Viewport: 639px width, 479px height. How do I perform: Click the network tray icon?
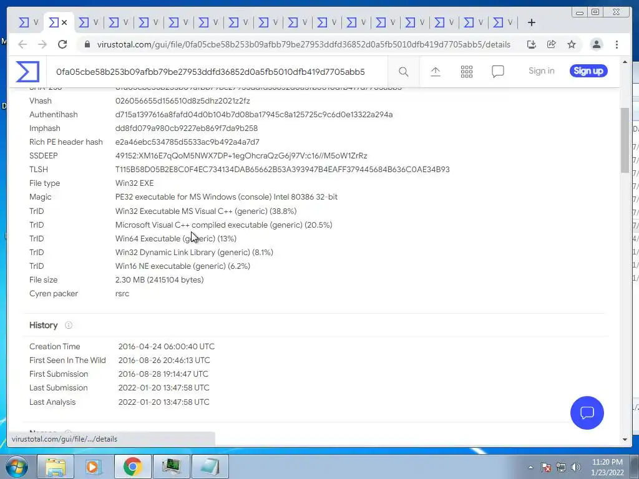(561, 467)
